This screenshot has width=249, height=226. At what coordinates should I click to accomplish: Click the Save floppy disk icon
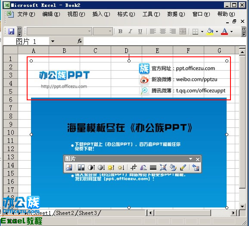(x=11, y=31)
